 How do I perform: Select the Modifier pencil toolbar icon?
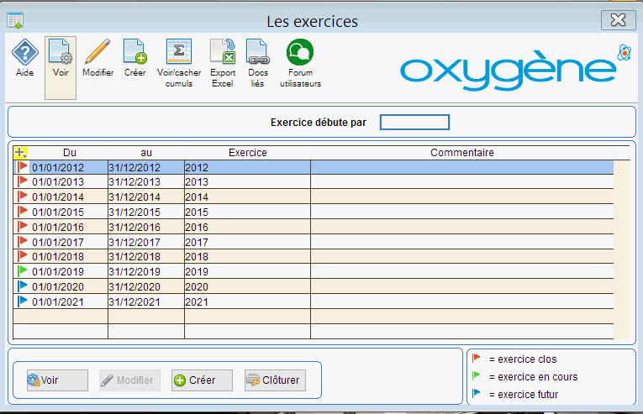(98, 58)
